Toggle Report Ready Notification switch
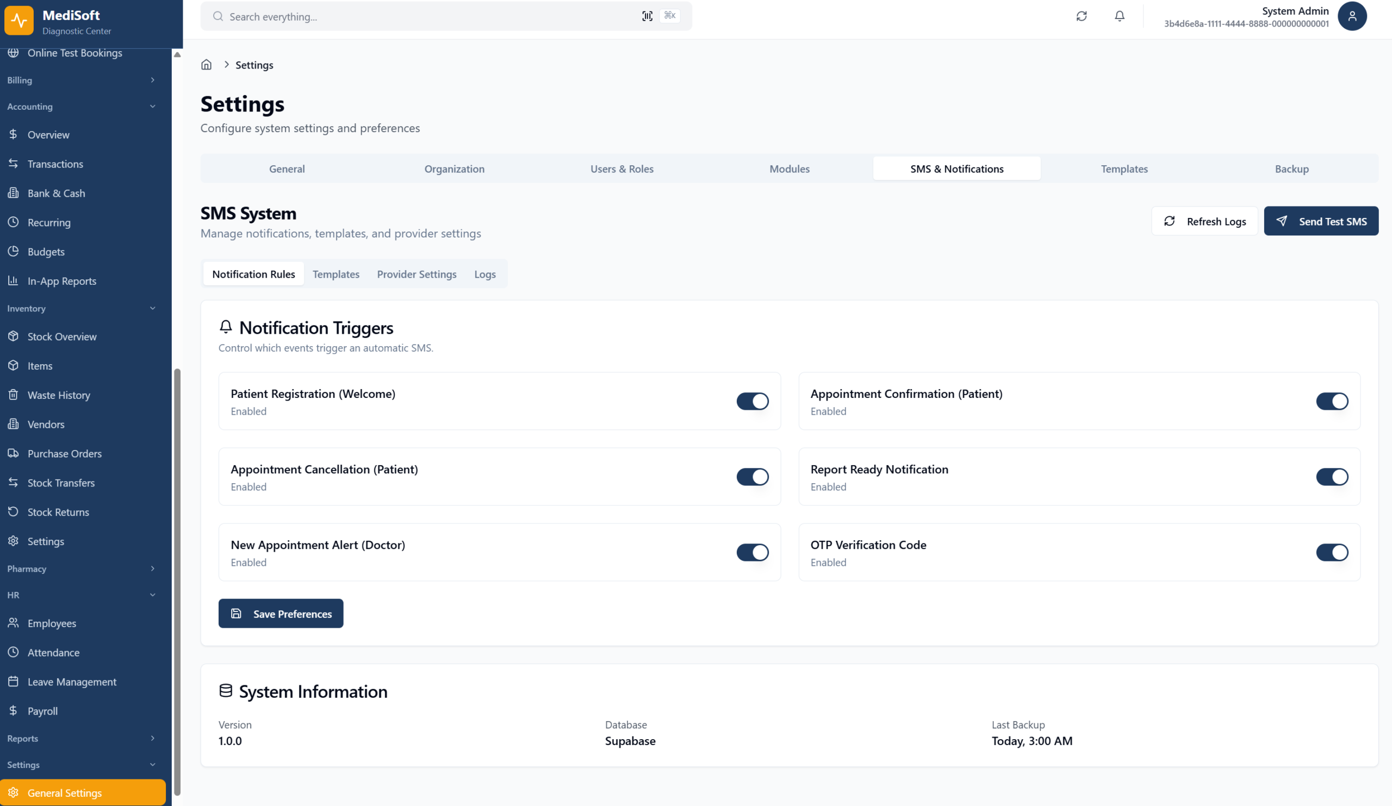Screen dimensions: 1392x806 click(1331, 477)
